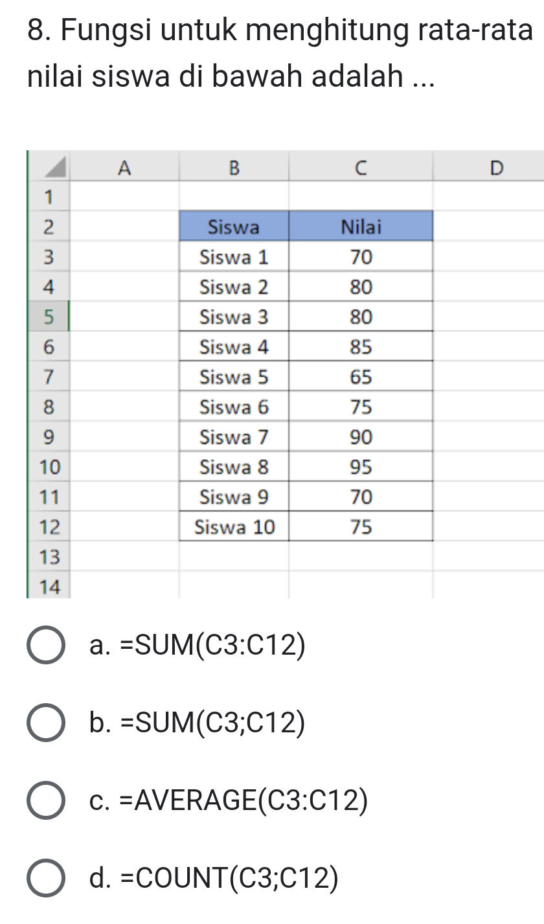The width and height of the screenshot is (544, 924).
Task: Click the cell containing value 65
Action: pos(361,377)
